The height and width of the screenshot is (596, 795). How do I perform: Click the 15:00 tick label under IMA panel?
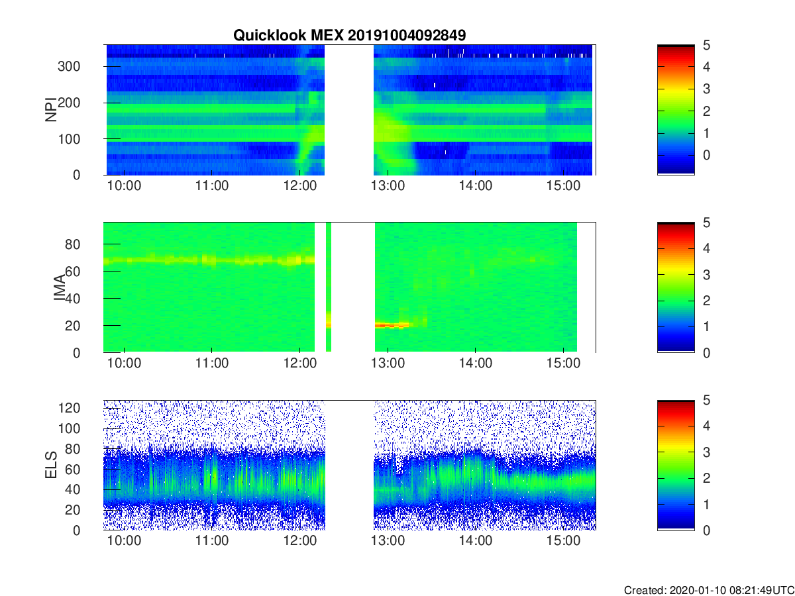[563, 364]
